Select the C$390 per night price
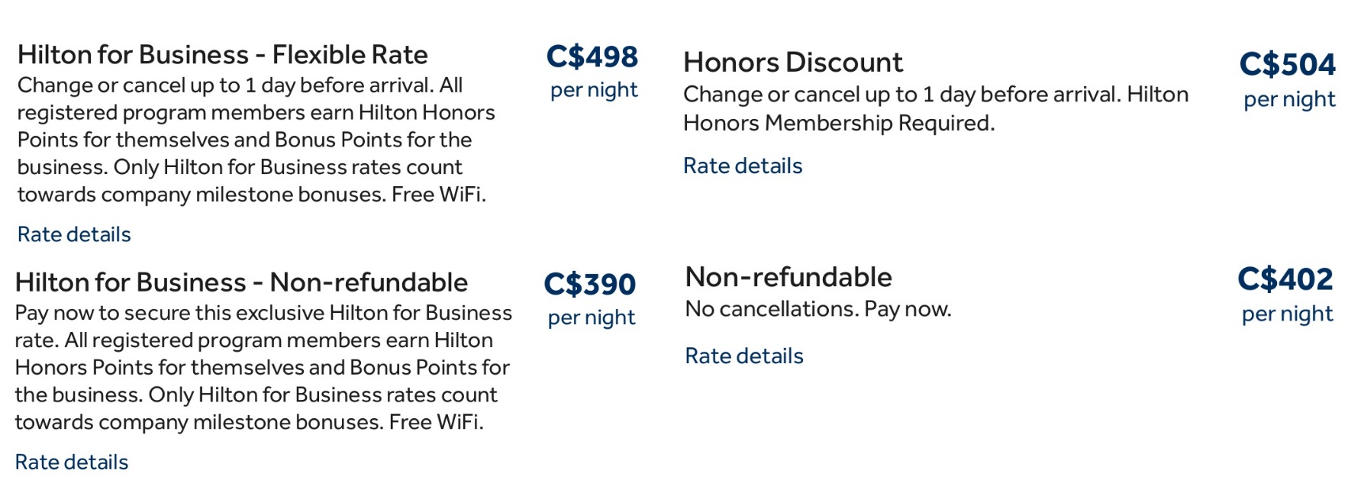 click(591, 284)
